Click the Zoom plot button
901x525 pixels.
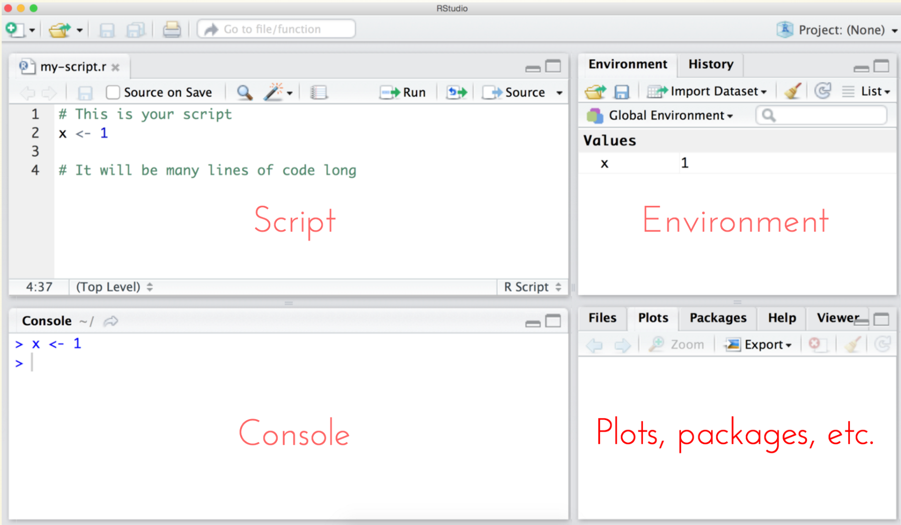coord(677,345)
